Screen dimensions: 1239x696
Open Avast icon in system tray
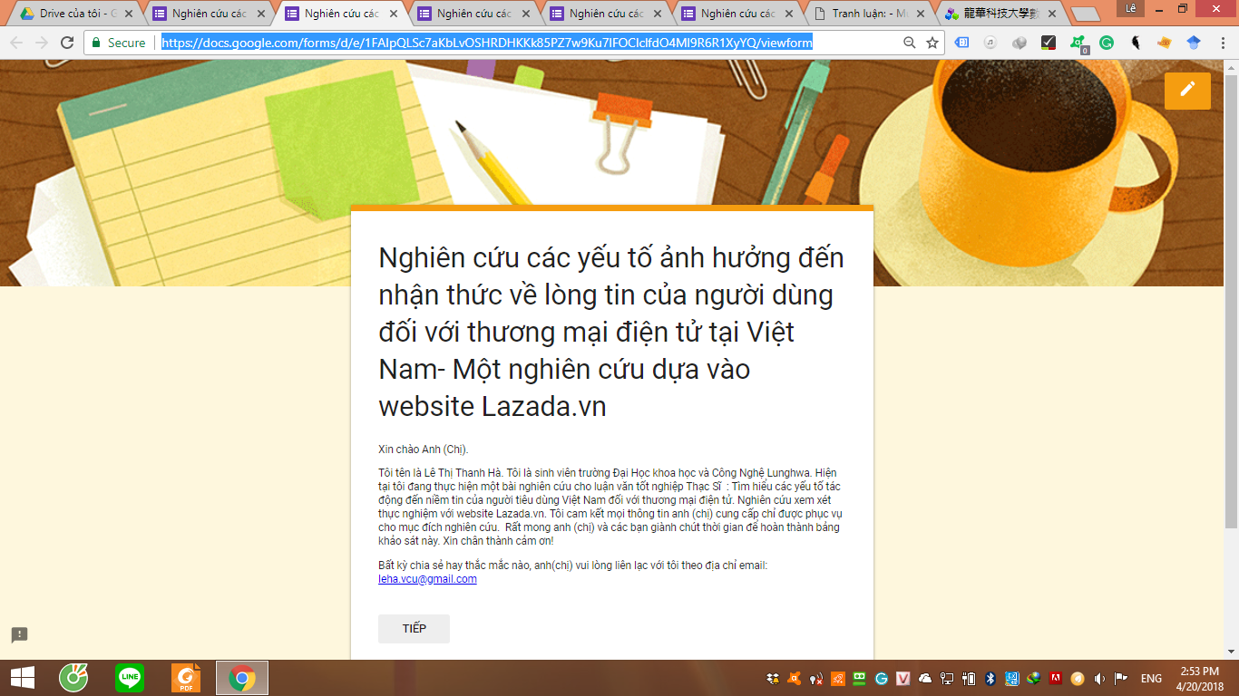795,678
